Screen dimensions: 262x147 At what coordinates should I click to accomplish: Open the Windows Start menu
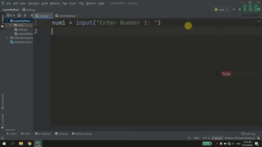(4, 143)
